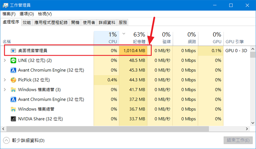The height and width of the screenshot is (149, 256).
Task: Switch to the 使用者 tab
Action: 89,22
